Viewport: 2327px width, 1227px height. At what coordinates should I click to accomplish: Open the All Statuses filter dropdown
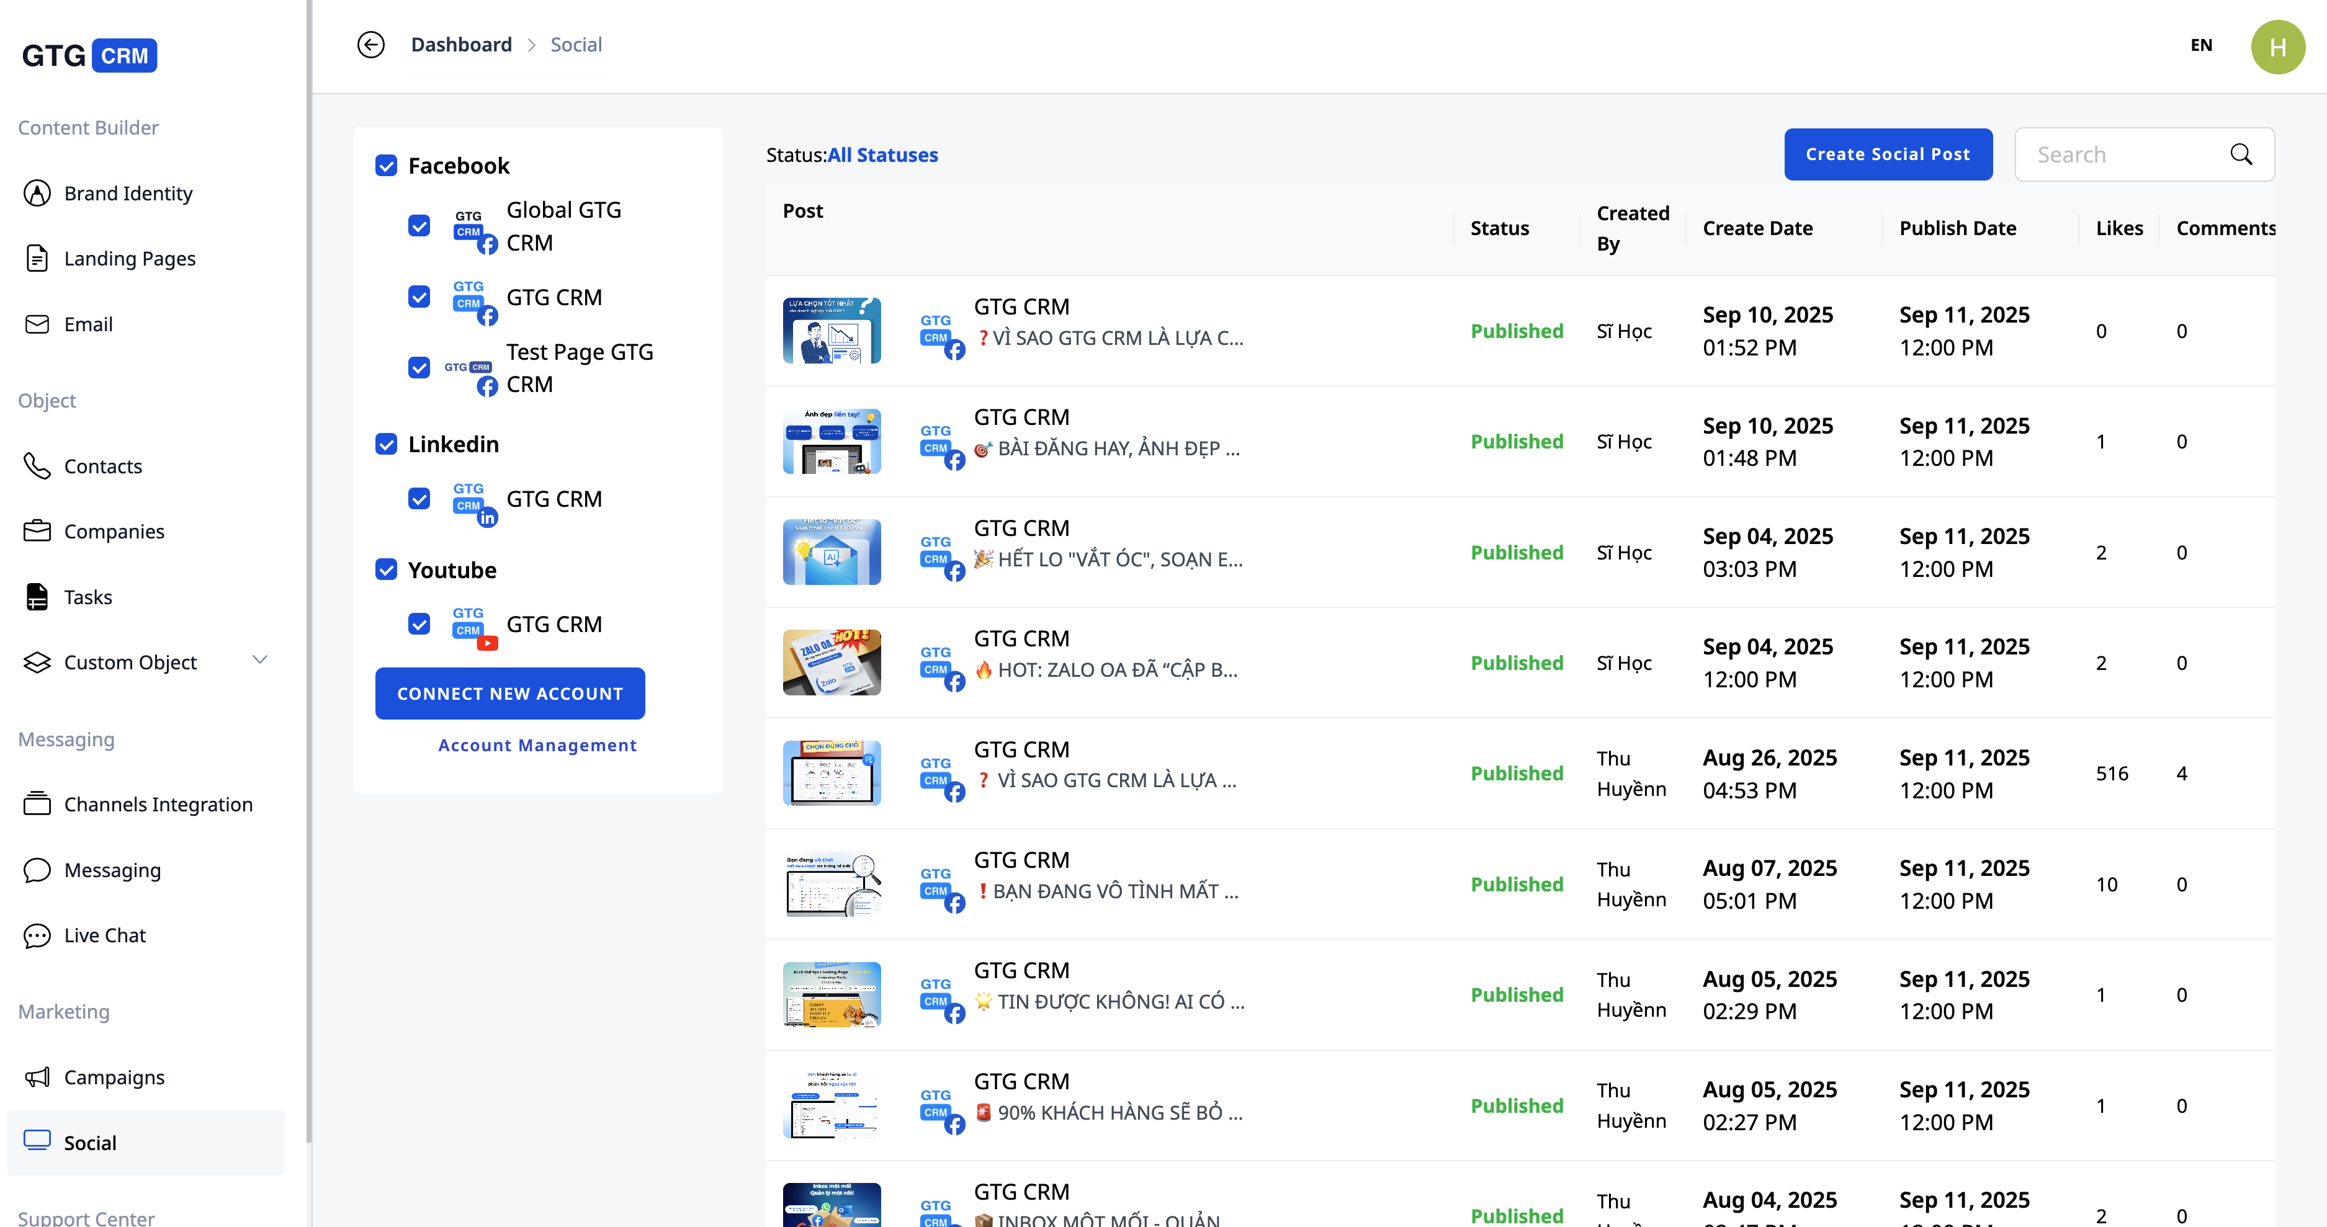pos(882,154)
